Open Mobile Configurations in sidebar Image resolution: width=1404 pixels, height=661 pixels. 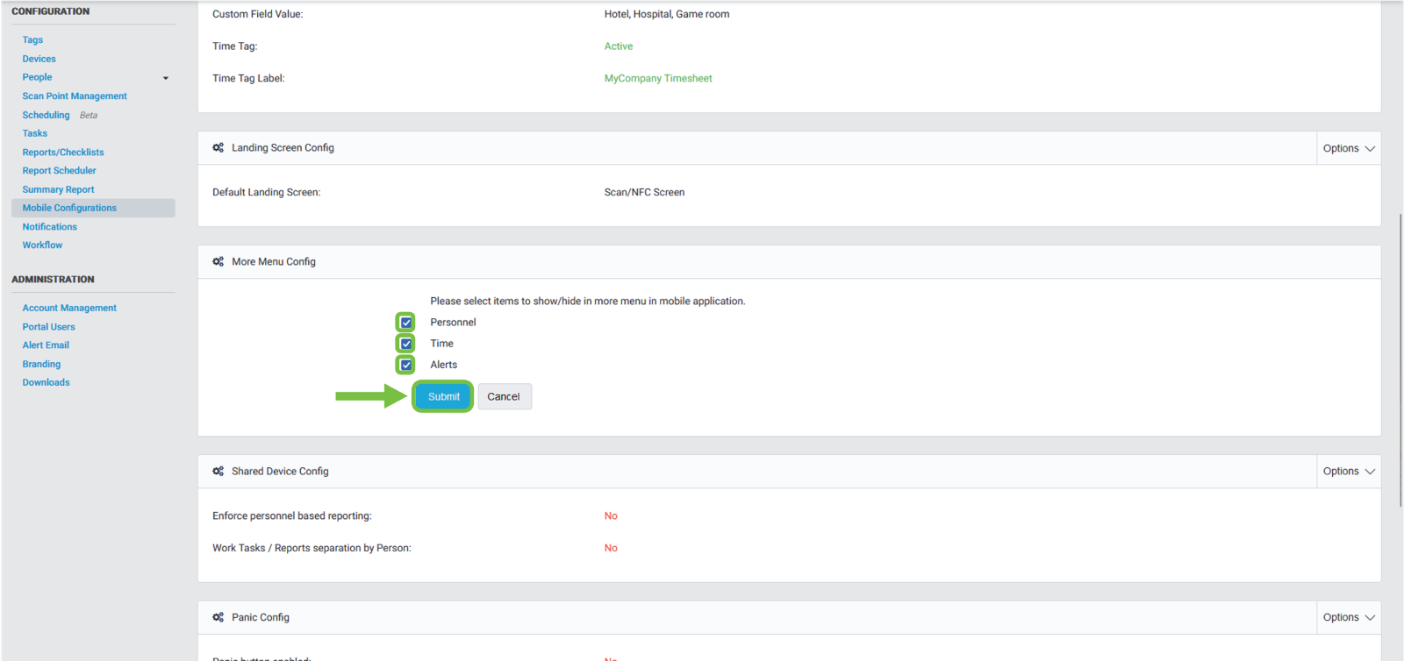pos(69,208)
